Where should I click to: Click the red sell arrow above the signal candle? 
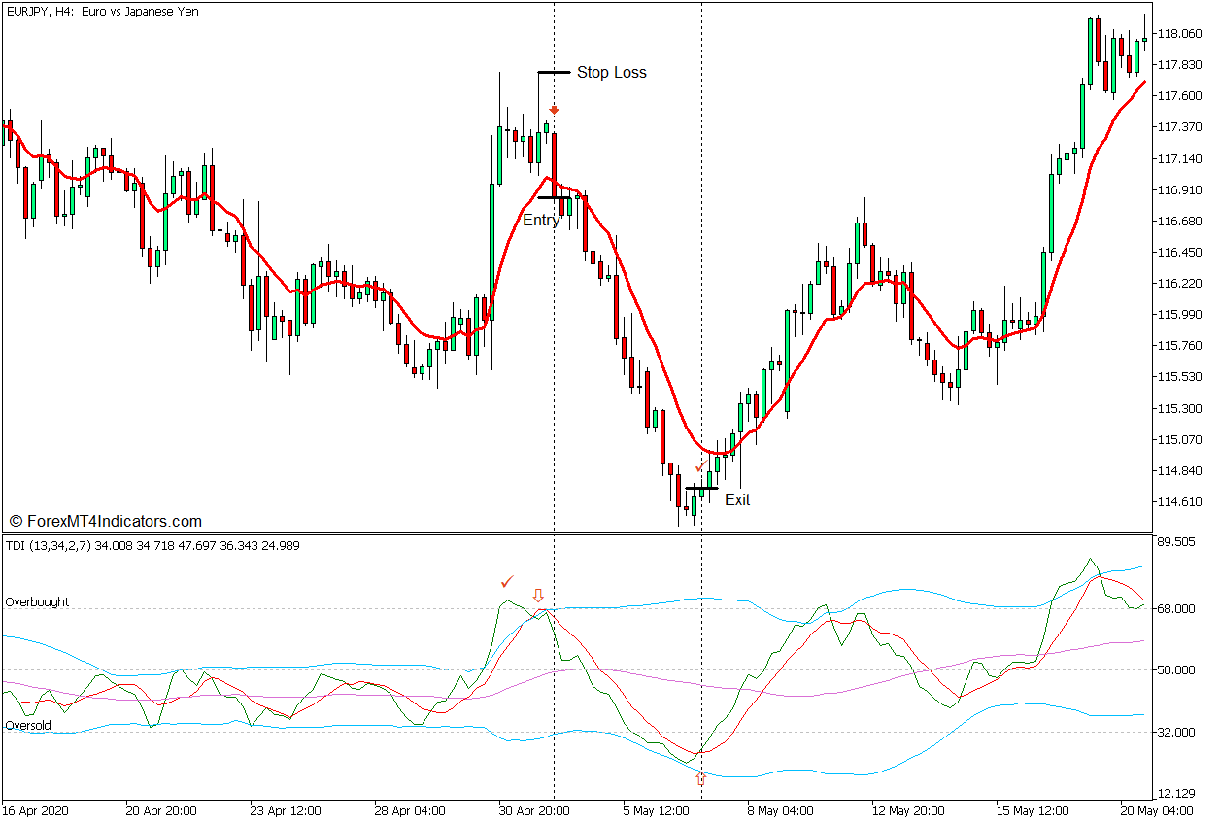coord(555,111)
